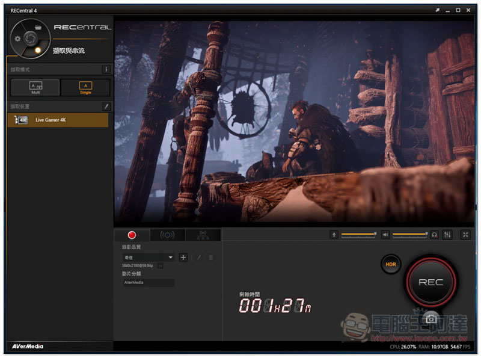Open the multi-stream tab

tap(203, 235)
